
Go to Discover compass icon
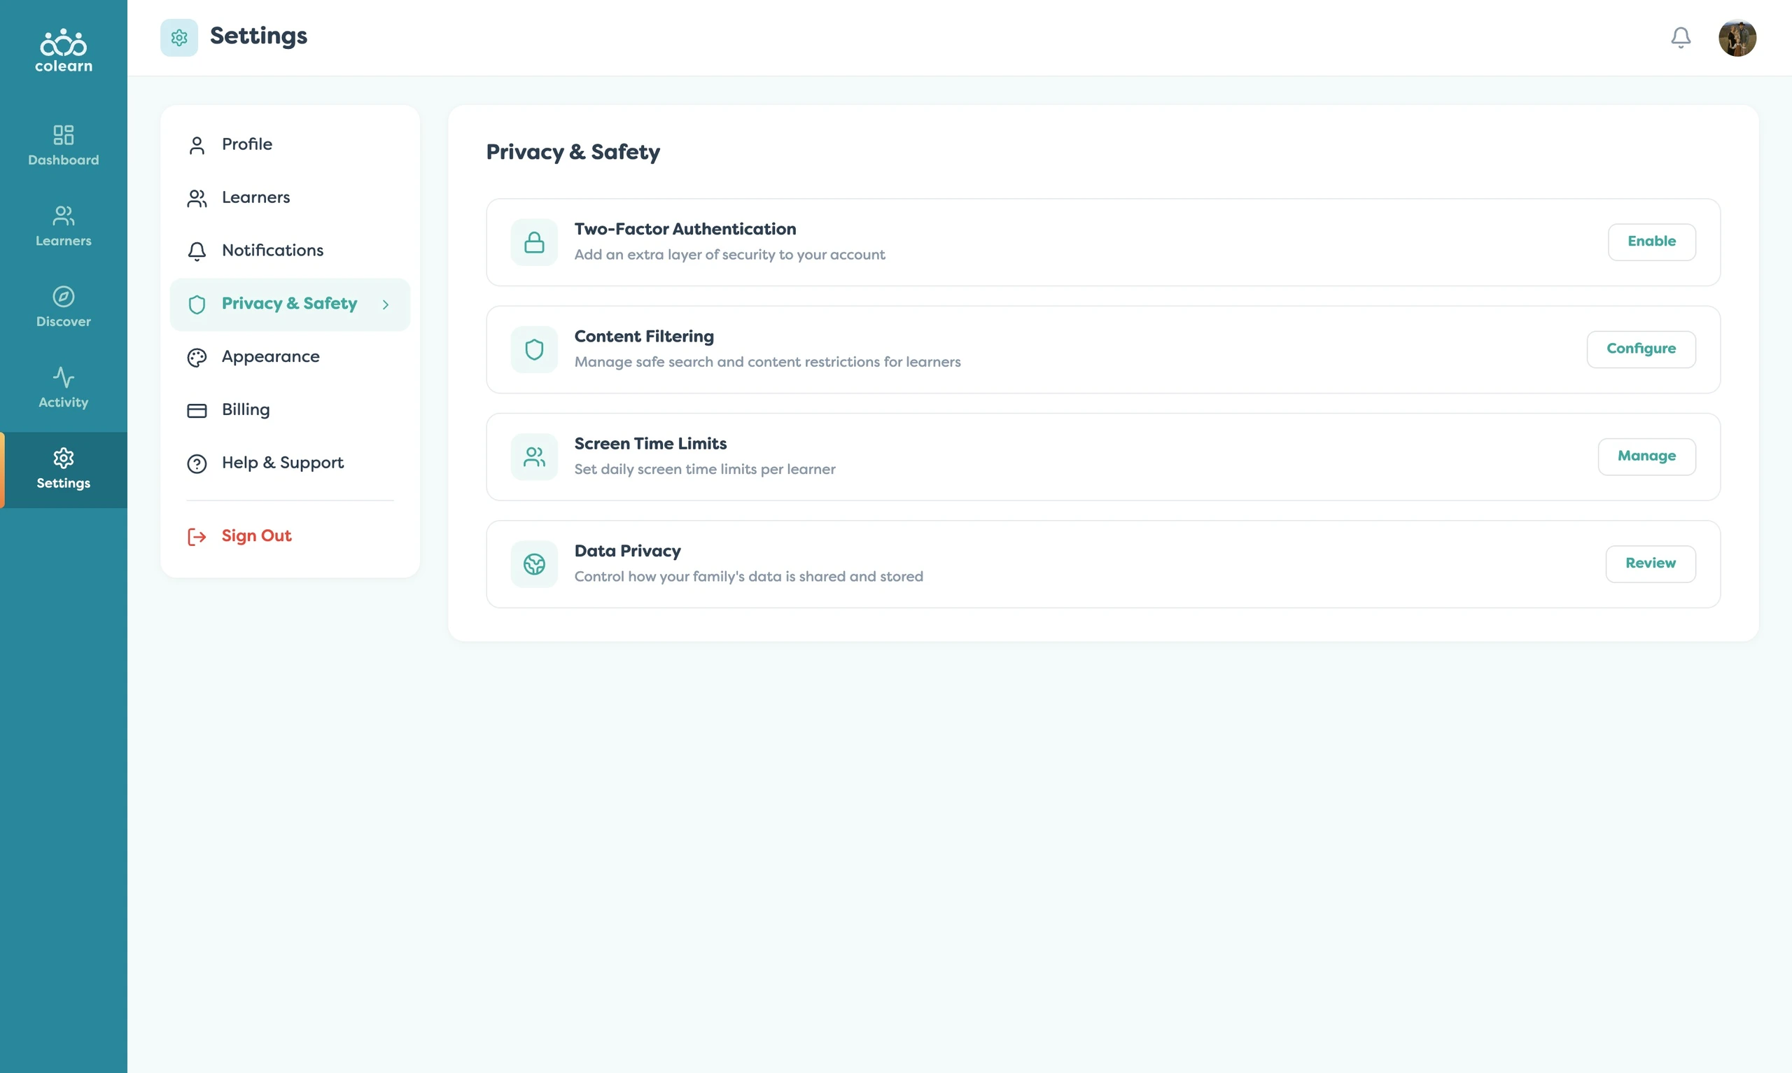(x=64, y=297)
